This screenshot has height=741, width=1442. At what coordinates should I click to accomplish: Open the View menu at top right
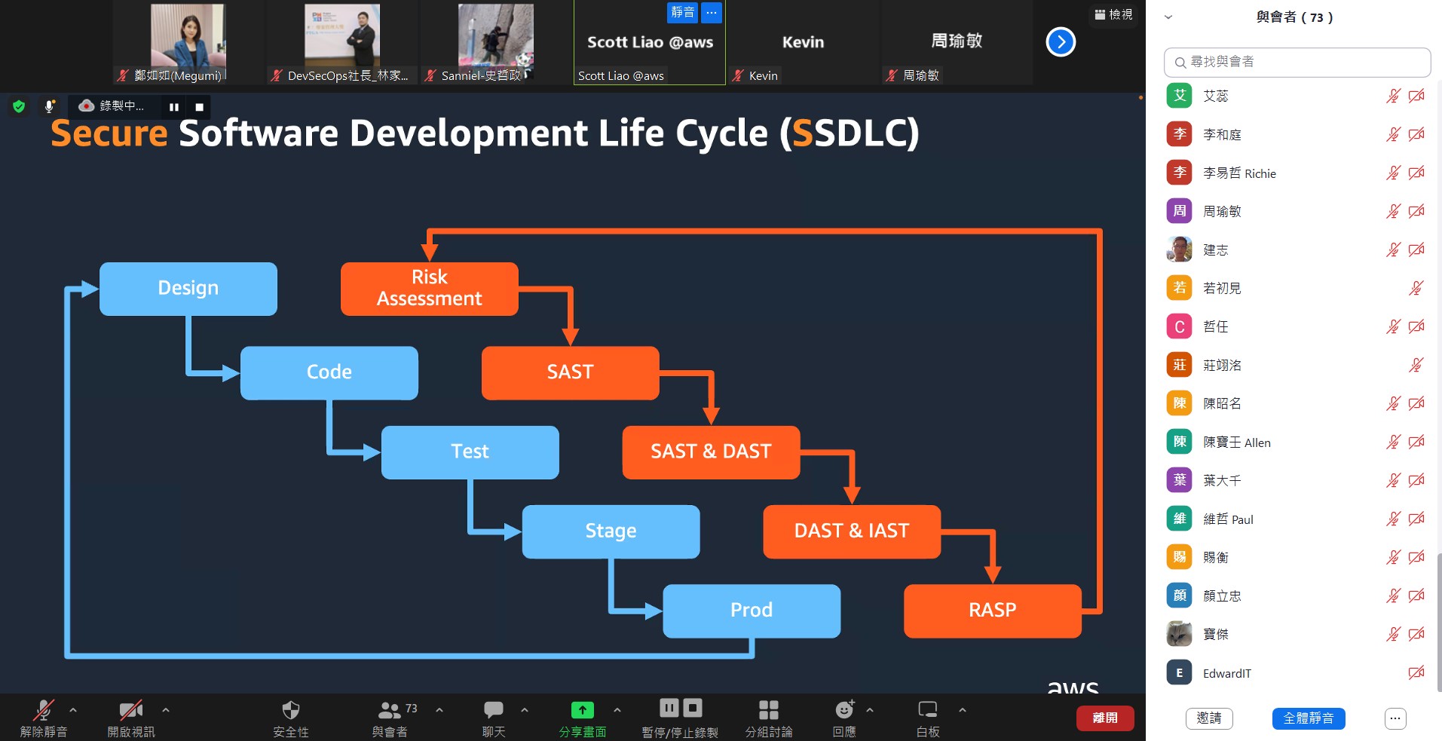pos(1113,14)
